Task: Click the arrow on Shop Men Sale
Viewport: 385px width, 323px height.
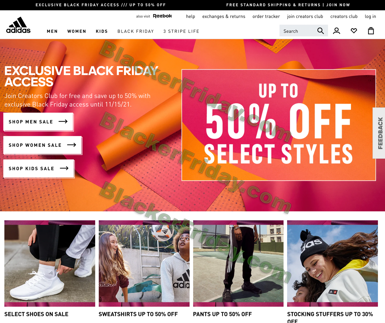Action: coord(63,122)
